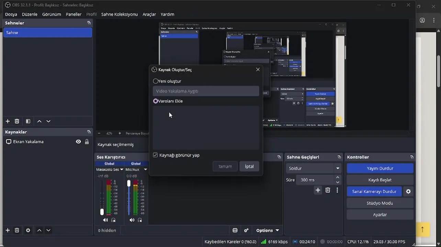
Task: Open the Görünüm menu
Action: tap(52, 14)
